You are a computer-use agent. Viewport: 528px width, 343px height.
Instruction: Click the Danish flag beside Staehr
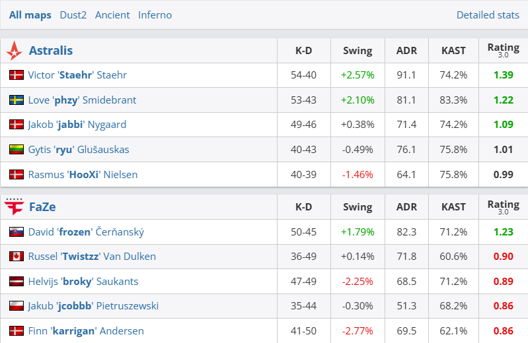17,75
